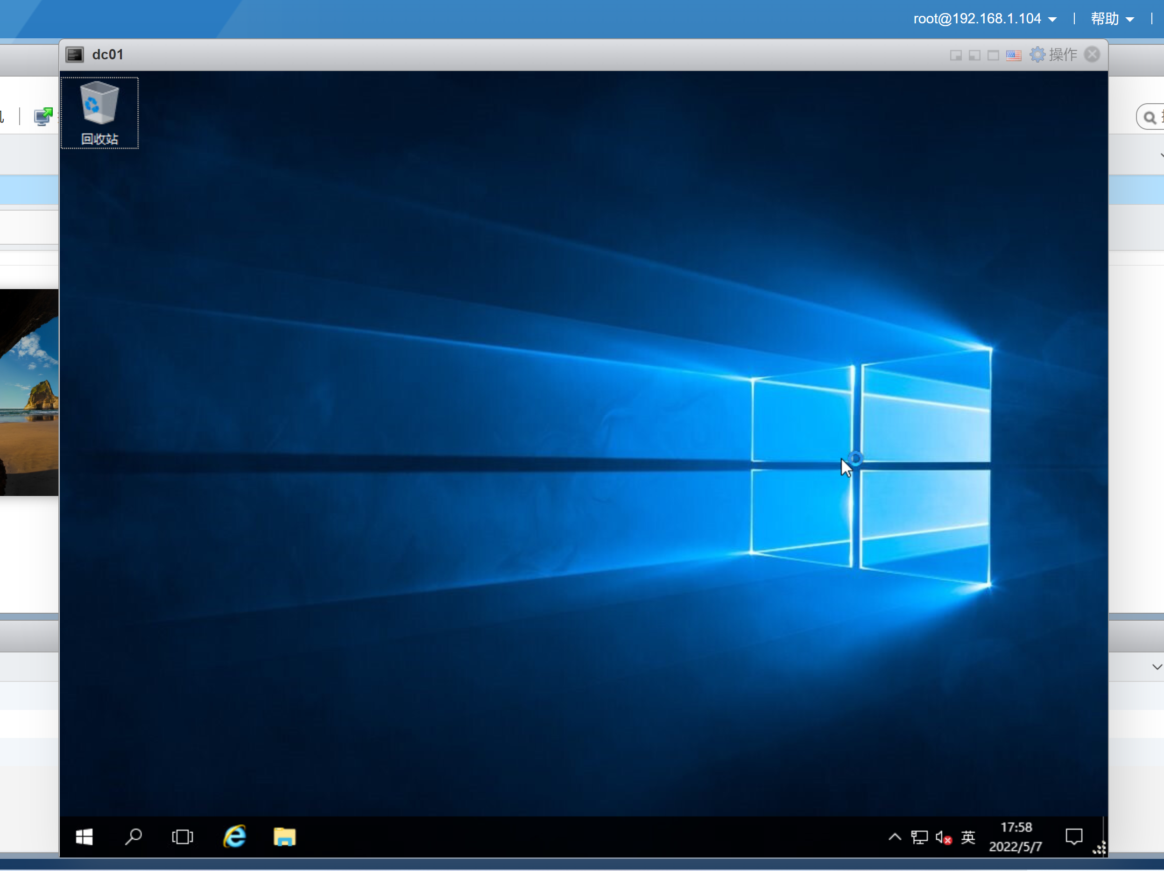Expand hidden system tray icons chevron

[895, 837]
